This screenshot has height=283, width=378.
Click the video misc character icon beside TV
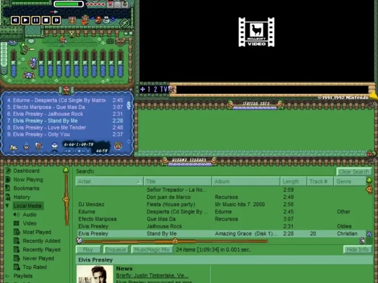pos(172,90)
